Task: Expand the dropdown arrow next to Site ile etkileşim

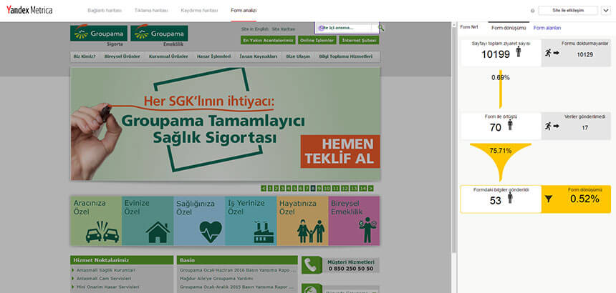Action: click(605, 11)
